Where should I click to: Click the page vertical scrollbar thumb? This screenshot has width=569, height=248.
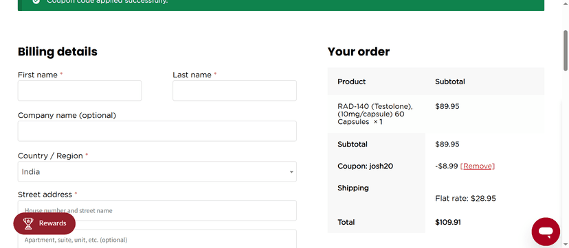tap(566, 51)
